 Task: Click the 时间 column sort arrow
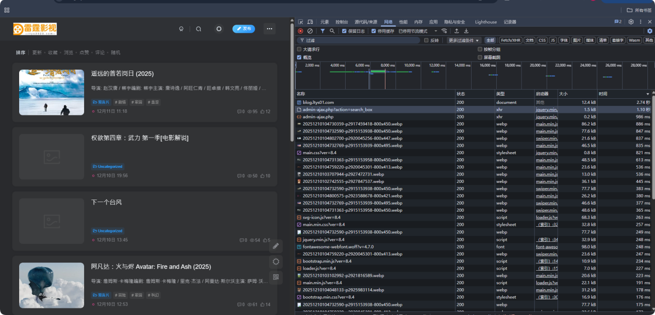pos(647,94)
